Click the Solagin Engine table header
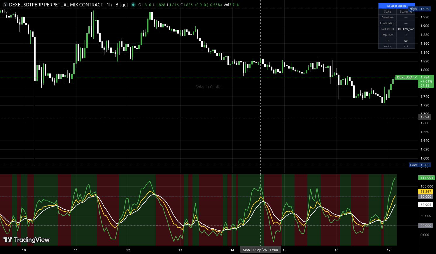436x254 pixels. tap(397, 6)
